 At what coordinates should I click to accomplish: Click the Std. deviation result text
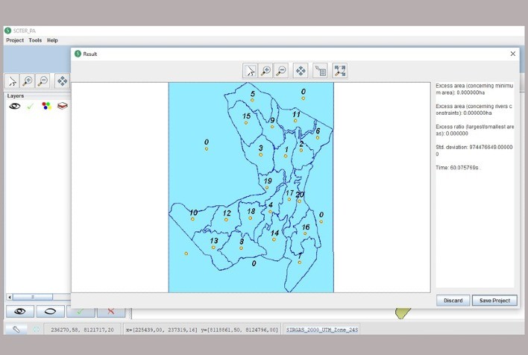474,151
